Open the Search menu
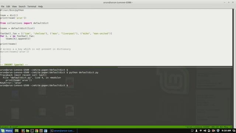 point(22,7)
